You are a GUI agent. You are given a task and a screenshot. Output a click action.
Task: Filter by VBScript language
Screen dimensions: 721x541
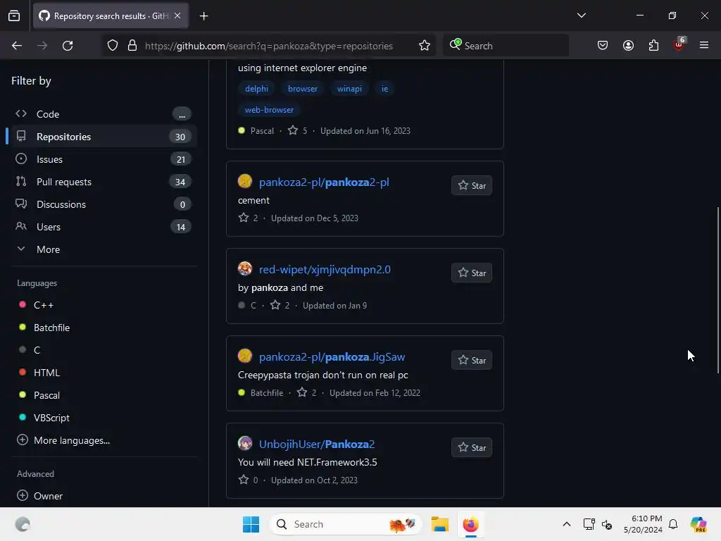pyautogui.click(x=51, y=418)
